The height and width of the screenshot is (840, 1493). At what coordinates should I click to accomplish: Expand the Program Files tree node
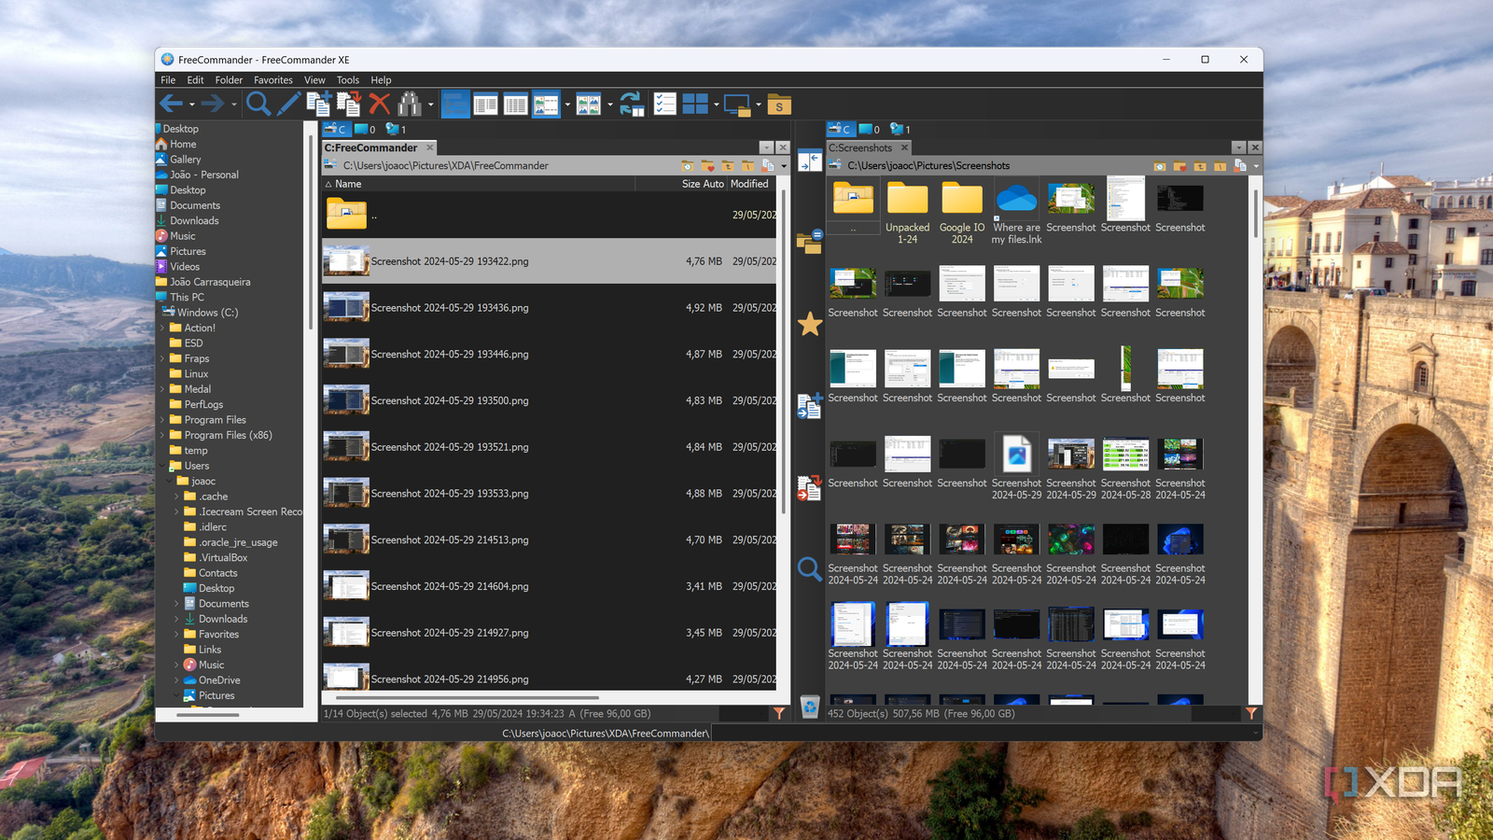coord(162,420)
